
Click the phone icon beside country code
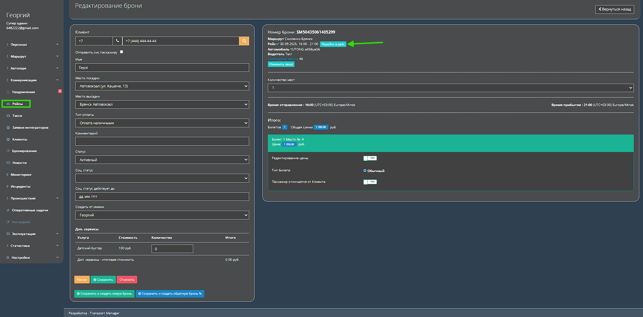[117, 41]
